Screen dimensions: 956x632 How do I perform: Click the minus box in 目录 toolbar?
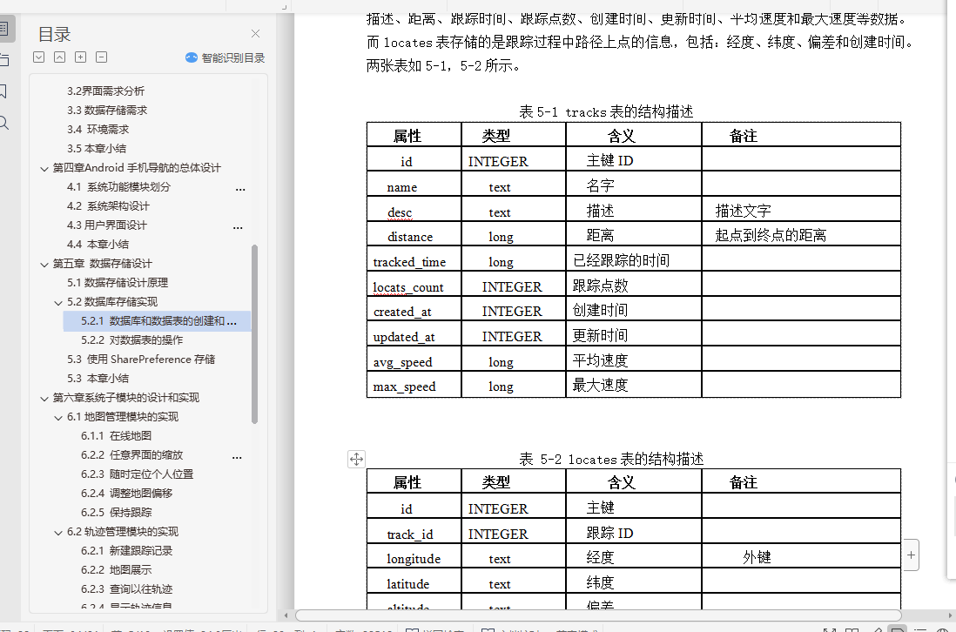pos(102,57)
